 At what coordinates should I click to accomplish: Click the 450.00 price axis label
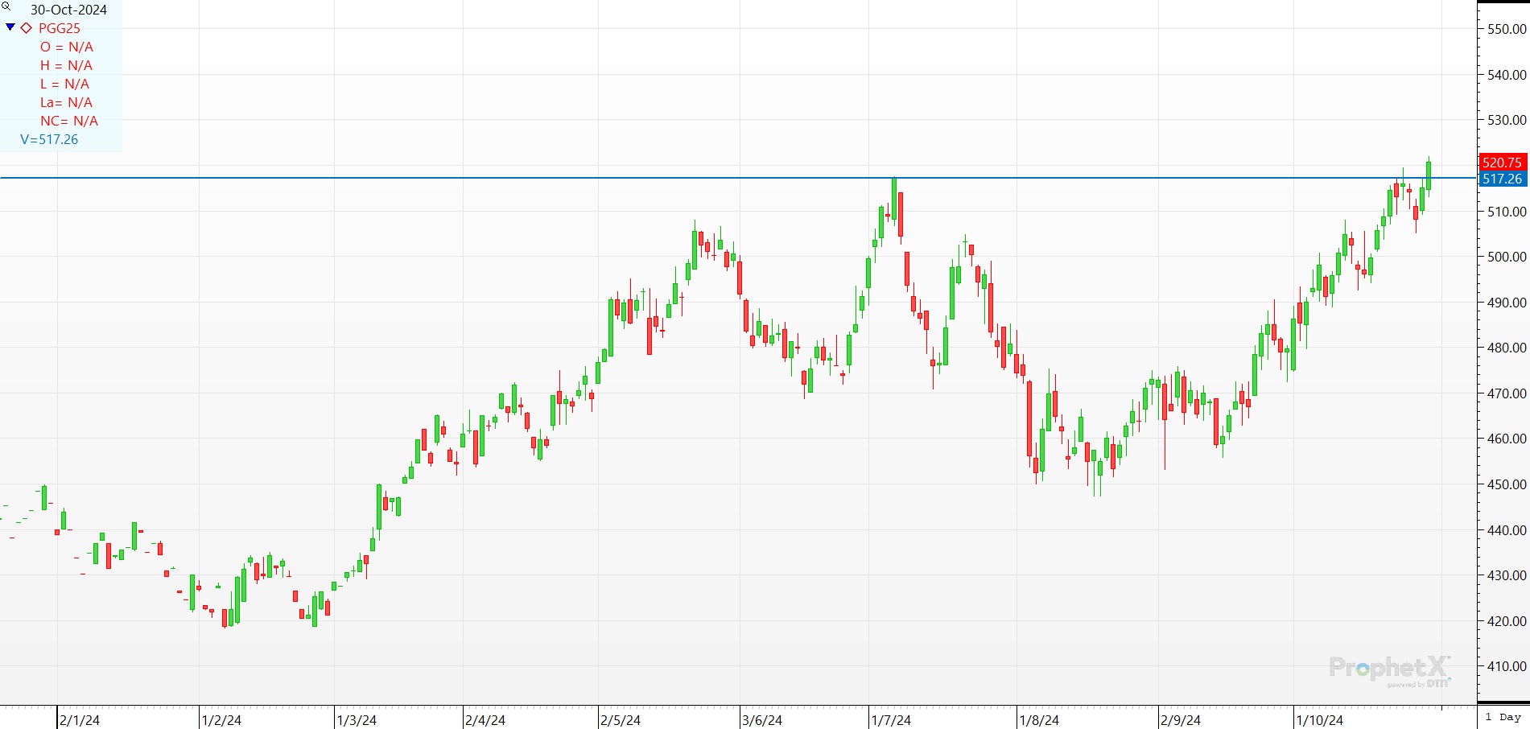(1507, 484)
